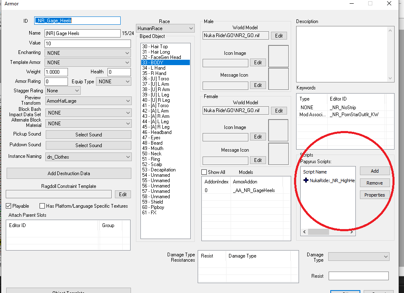Expand the Stagger Rating dropdown
404x293 pixels.
click(63, 91)
